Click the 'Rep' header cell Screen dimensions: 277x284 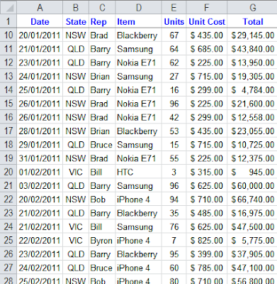(x=102, y=21)
